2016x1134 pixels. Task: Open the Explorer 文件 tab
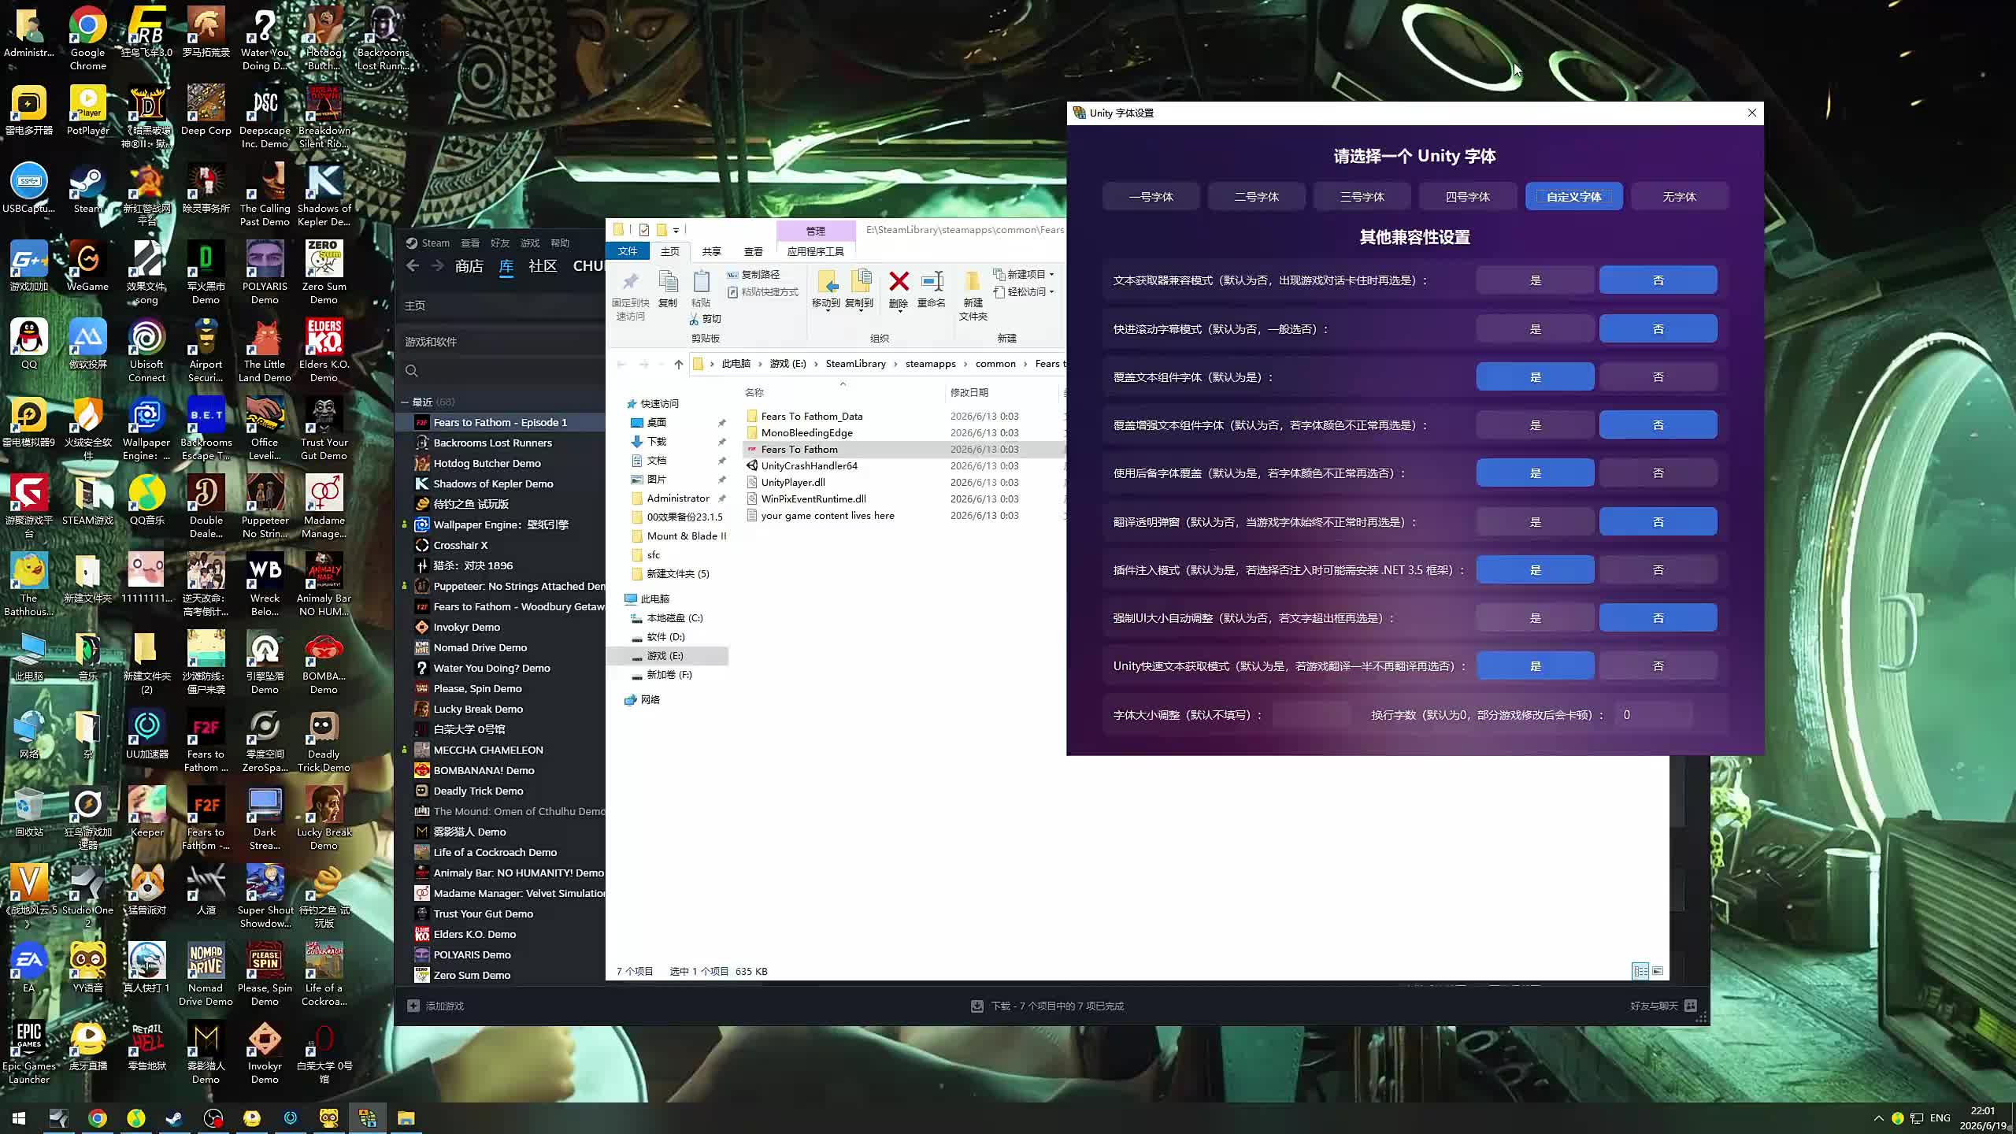[x=628, y=251]
